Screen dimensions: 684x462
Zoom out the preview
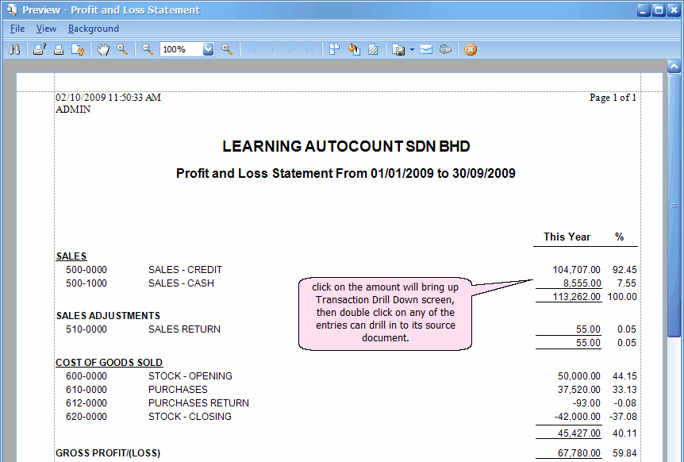pyautogui.click(x=148, y=49)
